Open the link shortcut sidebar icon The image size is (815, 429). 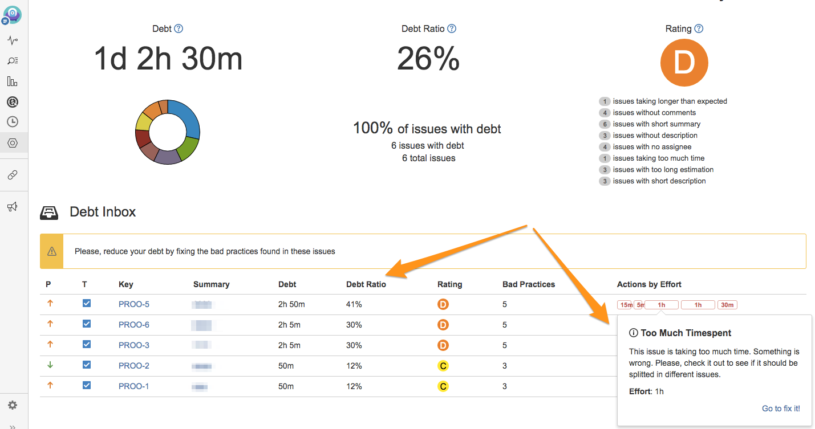[x=13, y=175]
